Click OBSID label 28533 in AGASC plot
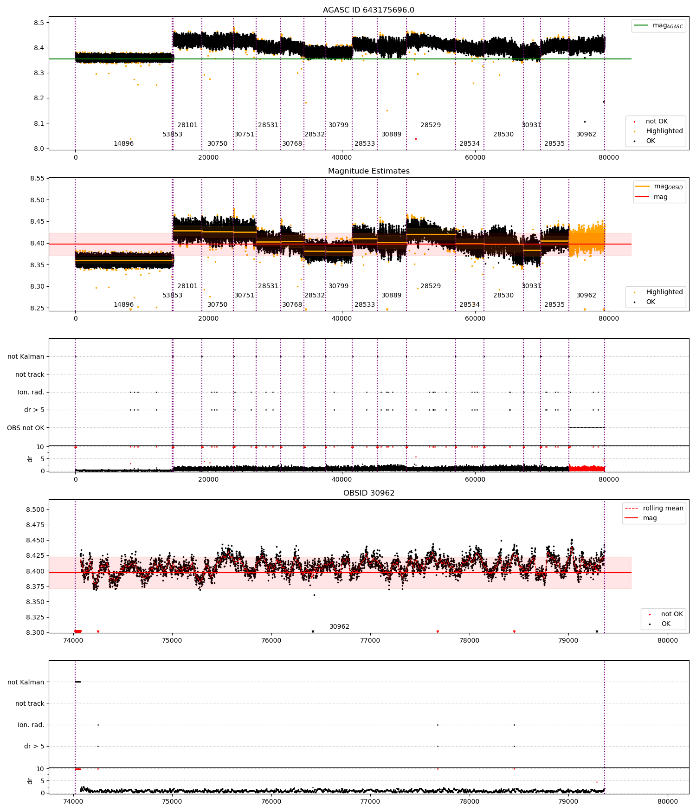 (365, 144)
